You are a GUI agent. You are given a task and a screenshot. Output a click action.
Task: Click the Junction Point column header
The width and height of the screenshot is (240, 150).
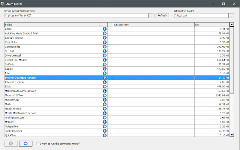click(x=154, y=25)
